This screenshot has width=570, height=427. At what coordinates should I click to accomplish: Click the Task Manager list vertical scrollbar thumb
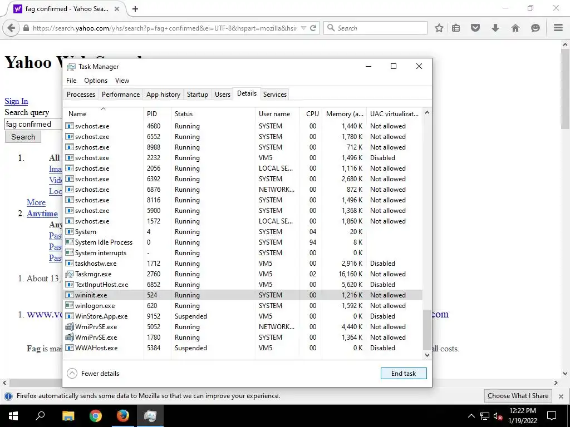point(427,330)
